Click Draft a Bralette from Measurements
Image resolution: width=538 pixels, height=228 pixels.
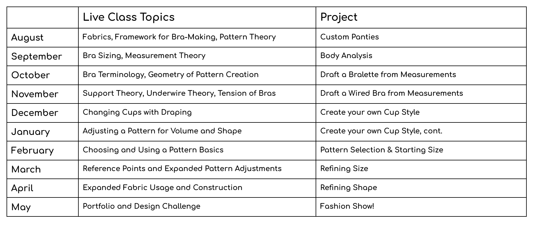(388, 74)
